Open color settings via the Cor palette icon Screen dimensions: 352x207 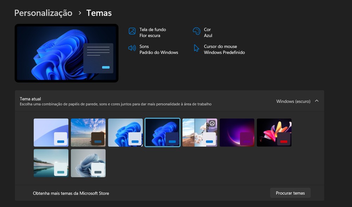(x=196, y=31)
